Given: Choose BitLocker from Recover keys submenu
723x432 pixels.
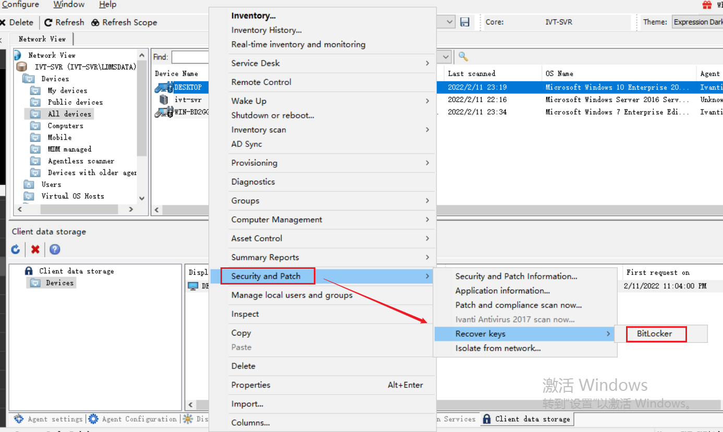Looking at the screenshot, I should coord(654,334).
